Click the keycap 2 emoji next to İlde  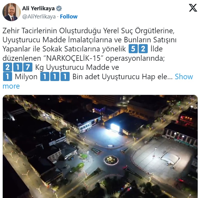tap(143, 49)
